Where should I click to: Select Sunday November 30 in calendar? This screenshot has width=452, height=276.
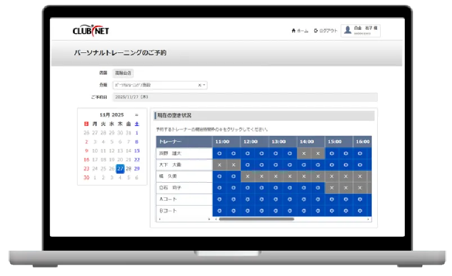(x=87, y=178)
